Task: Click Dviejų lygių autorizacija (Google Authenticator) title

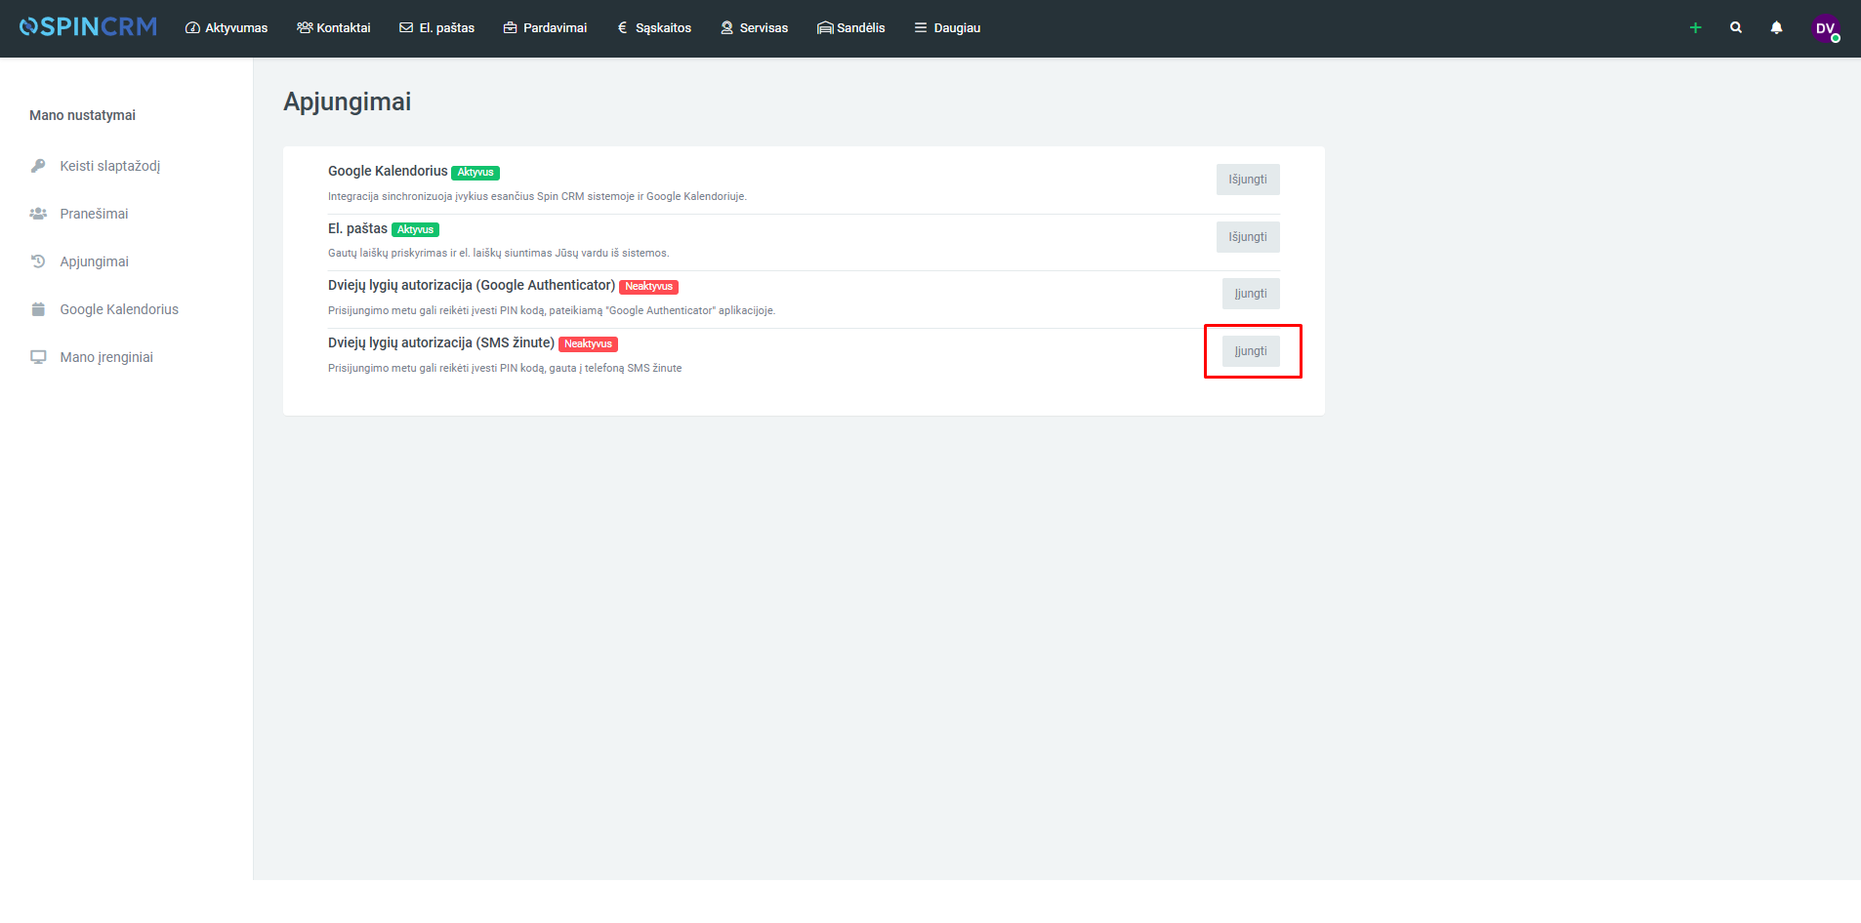Action: [472, 286]
